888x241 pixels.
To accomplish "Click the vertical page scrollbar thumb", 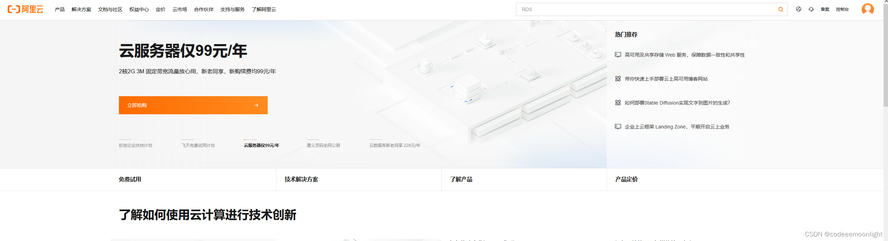I will point(886,56).
